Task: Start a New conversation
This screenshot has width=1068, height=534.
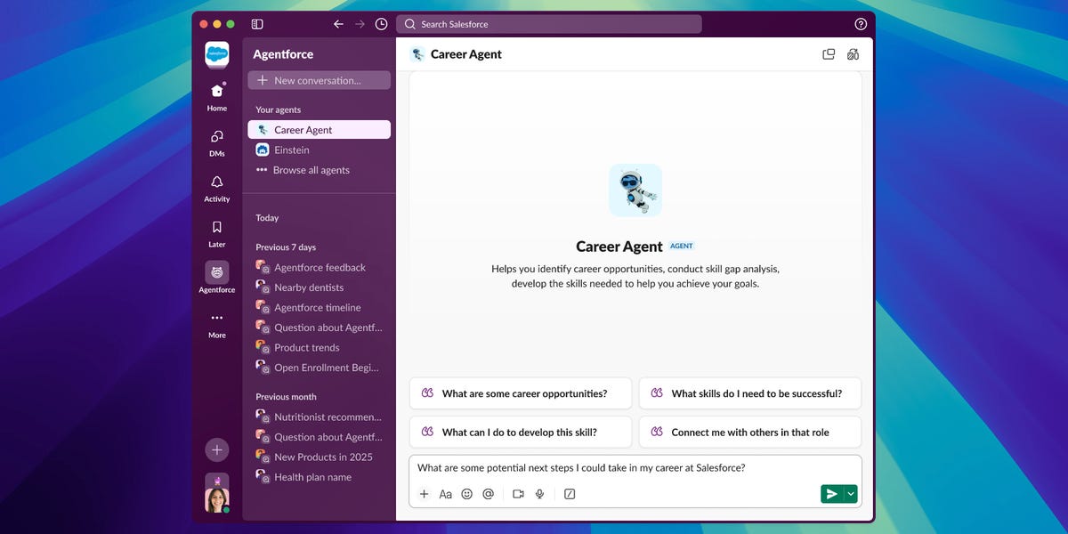Action: tap(319, 80)
